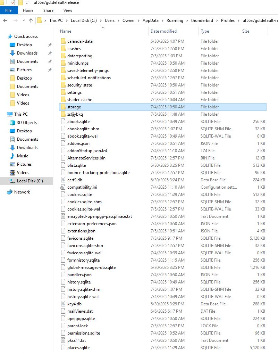Select the abook.sqlite file icon
The width and height of the screenshot is (278, 354).
point(63,122)
